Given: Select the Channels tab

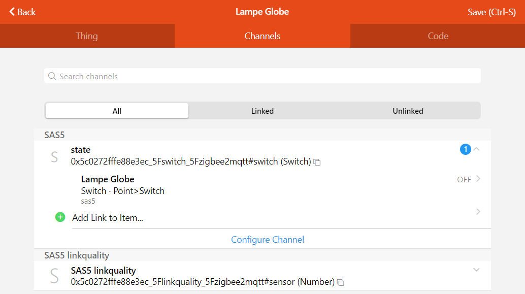Looking at the screenshot, I should (x=262, y=36).
